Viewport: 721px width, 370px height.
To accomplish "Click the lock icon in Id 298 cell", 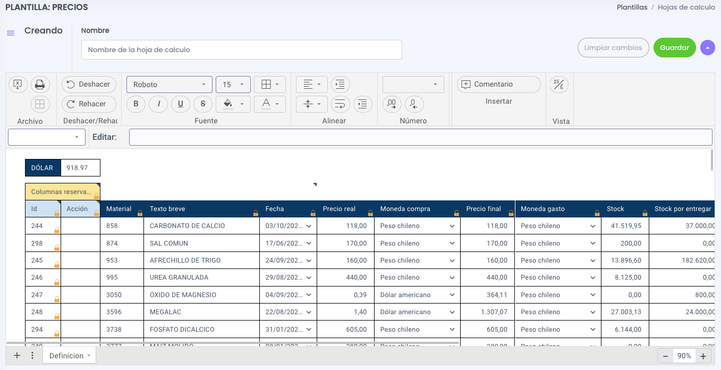I will (56, 247).
